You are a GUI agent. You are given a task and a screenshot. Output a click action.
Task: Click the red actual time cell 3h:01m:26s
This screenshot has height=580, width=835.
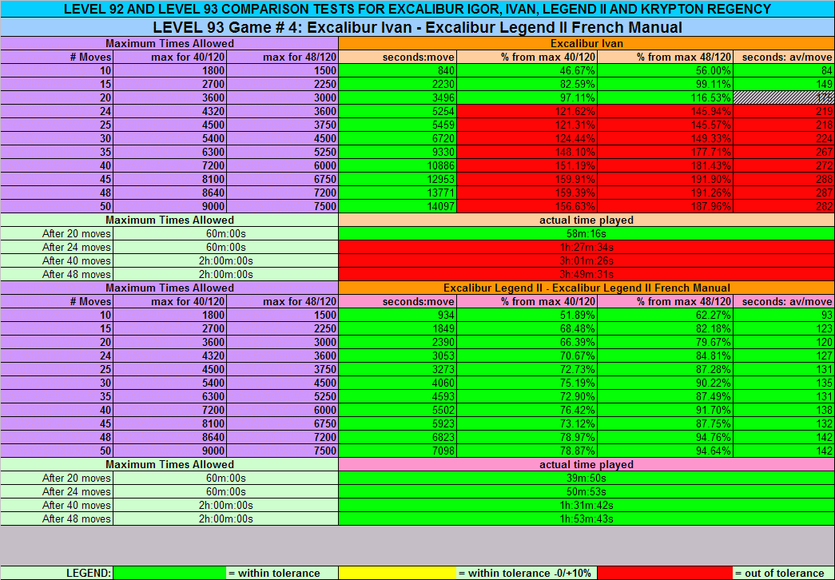point(586,260)
